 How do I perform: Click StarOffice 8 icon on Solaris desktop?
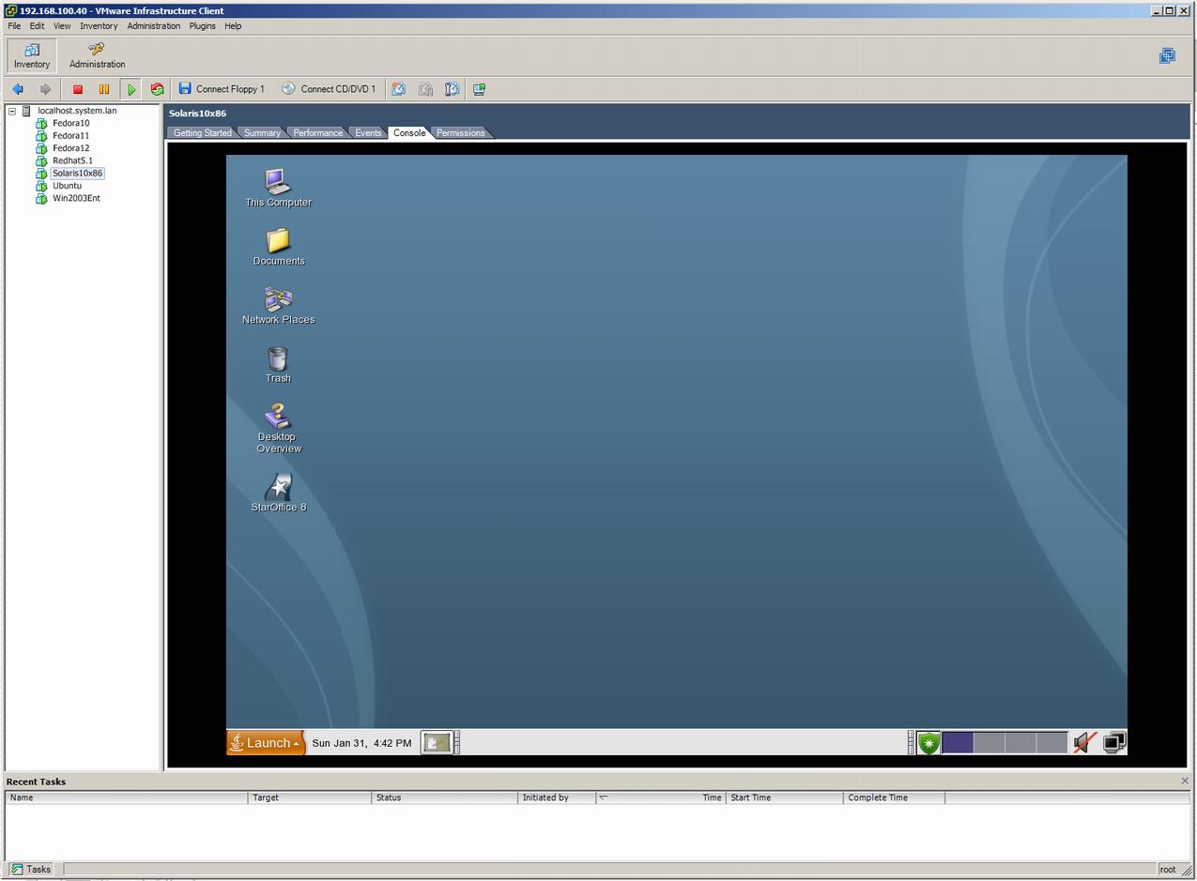tap(278, 493)
